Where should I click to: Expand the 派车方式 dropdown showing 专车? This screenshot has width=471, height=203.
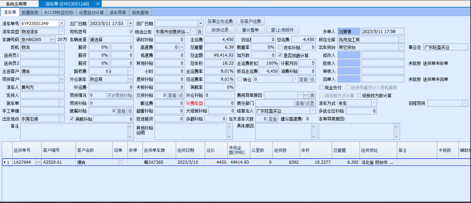374,103
